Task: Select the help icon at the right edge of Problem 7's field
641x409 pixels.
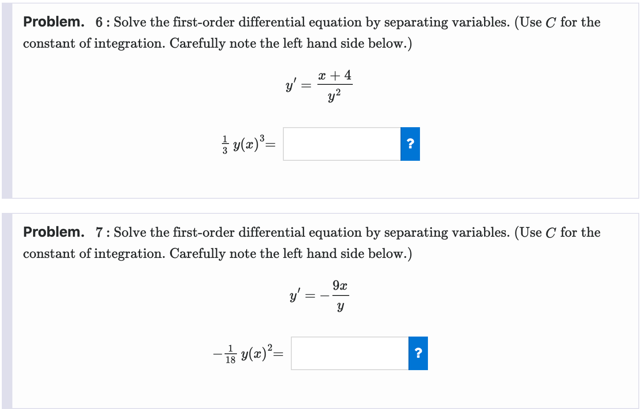Action: coord(417,353)
